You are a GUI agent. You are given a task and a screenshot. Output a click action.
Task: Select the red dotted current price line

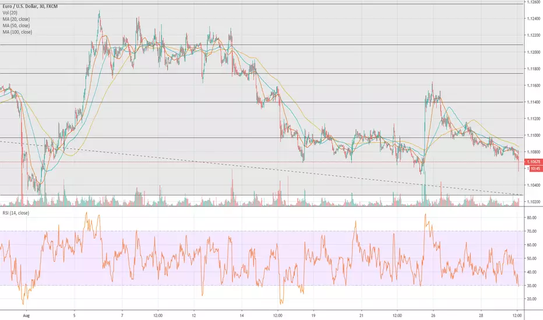tap(262, 162)
